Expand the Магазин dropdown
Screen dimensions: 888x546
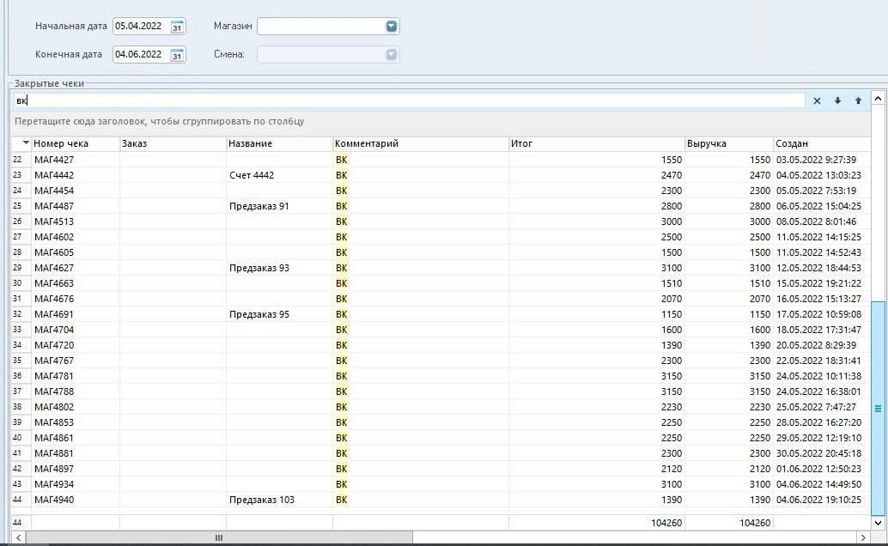(x=392, y=26)
